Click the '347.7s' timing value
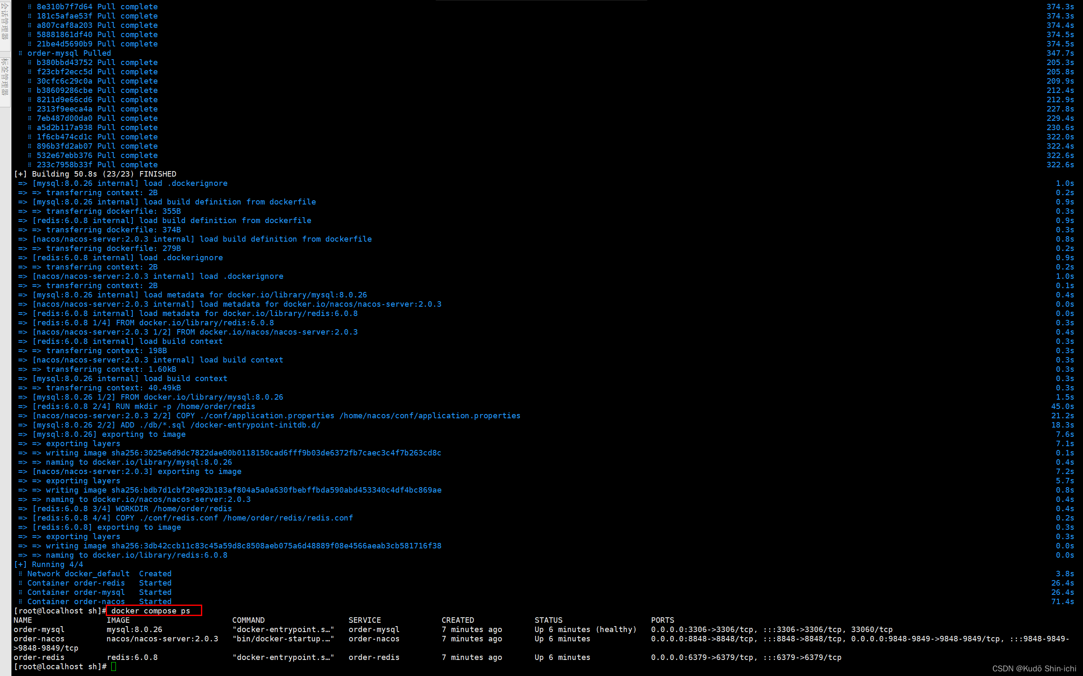The image size is (1083, 676). coord(1060,53)
